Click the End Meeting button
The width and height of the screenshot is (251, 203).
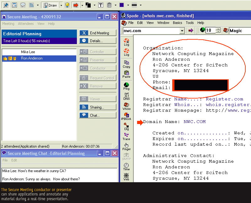98,33
